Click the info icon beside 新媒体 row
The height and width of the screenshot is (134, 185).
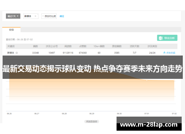coord(17,53)
